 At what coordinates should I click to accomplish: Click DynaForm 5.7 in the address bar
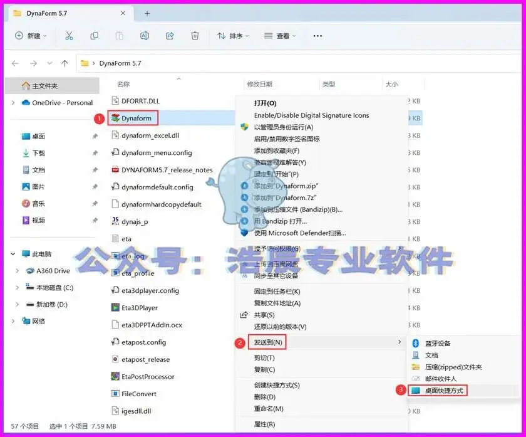(120, 63)
